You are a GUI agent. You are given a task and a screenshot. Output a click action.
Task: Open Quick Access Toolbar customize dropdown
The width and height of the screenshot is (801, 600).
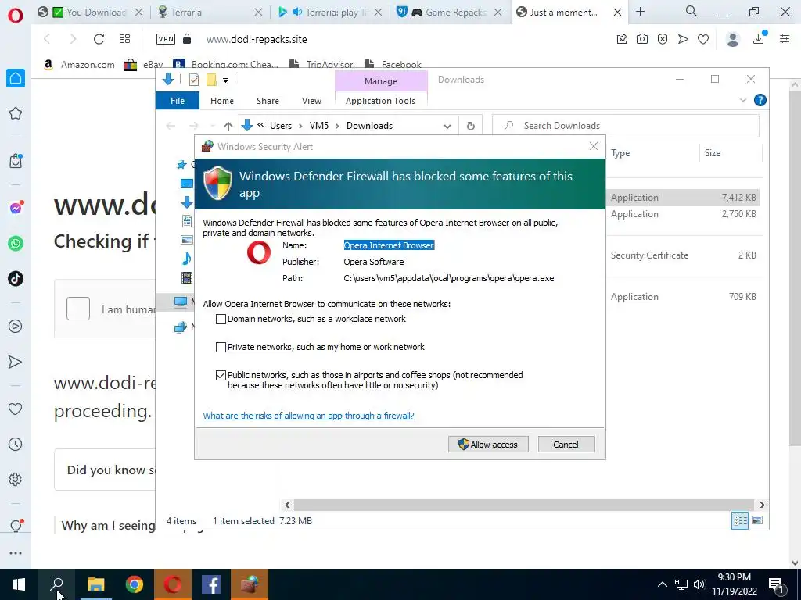(225, 80)
